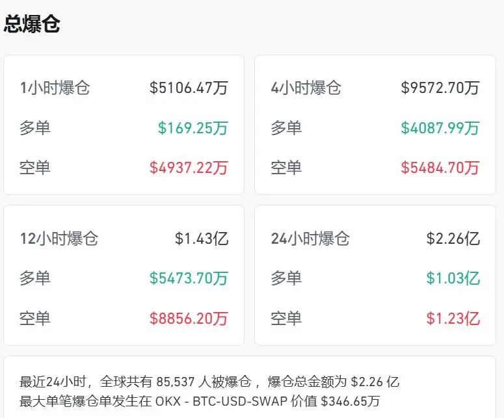Click the 24-hour short value $1.23亿
The width and height of the screenshot is (504, 418).
(x=453, y=318)
